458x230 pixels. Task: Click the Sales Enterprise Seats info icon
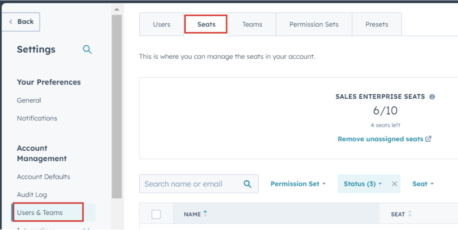(432, 97)
